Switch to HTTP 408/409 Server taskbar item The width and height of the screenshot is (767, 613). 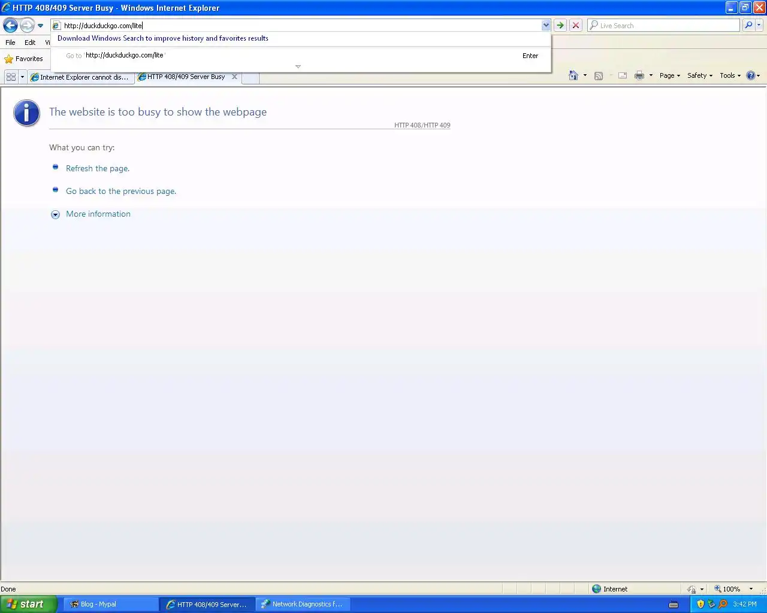point(207,605)
